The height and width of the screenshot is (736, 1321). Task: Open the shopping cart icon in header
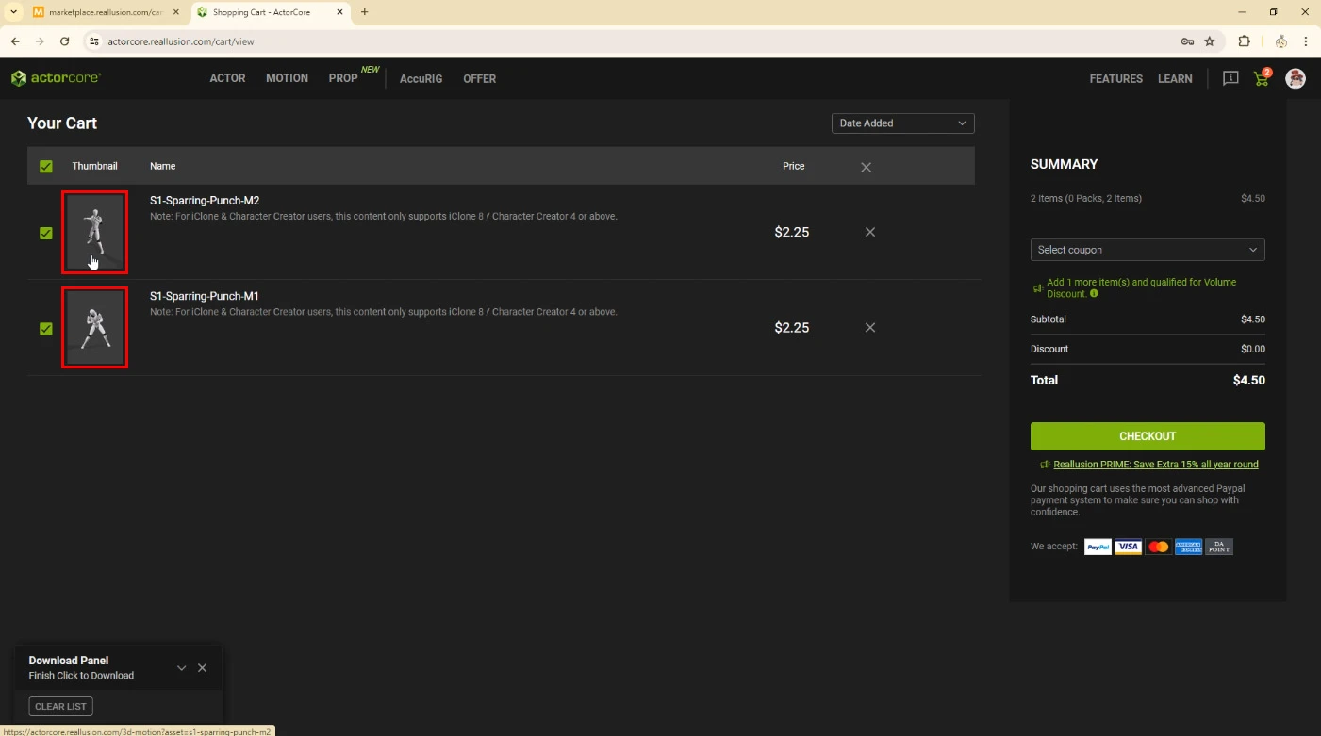[1261, 79]
